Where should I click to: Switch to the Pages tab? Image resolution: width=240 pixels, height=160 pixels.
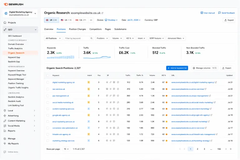pyautogui.click(x=108, y=29)
